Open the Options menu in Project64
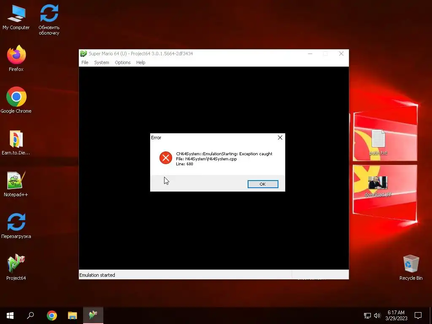 [123, 62]
